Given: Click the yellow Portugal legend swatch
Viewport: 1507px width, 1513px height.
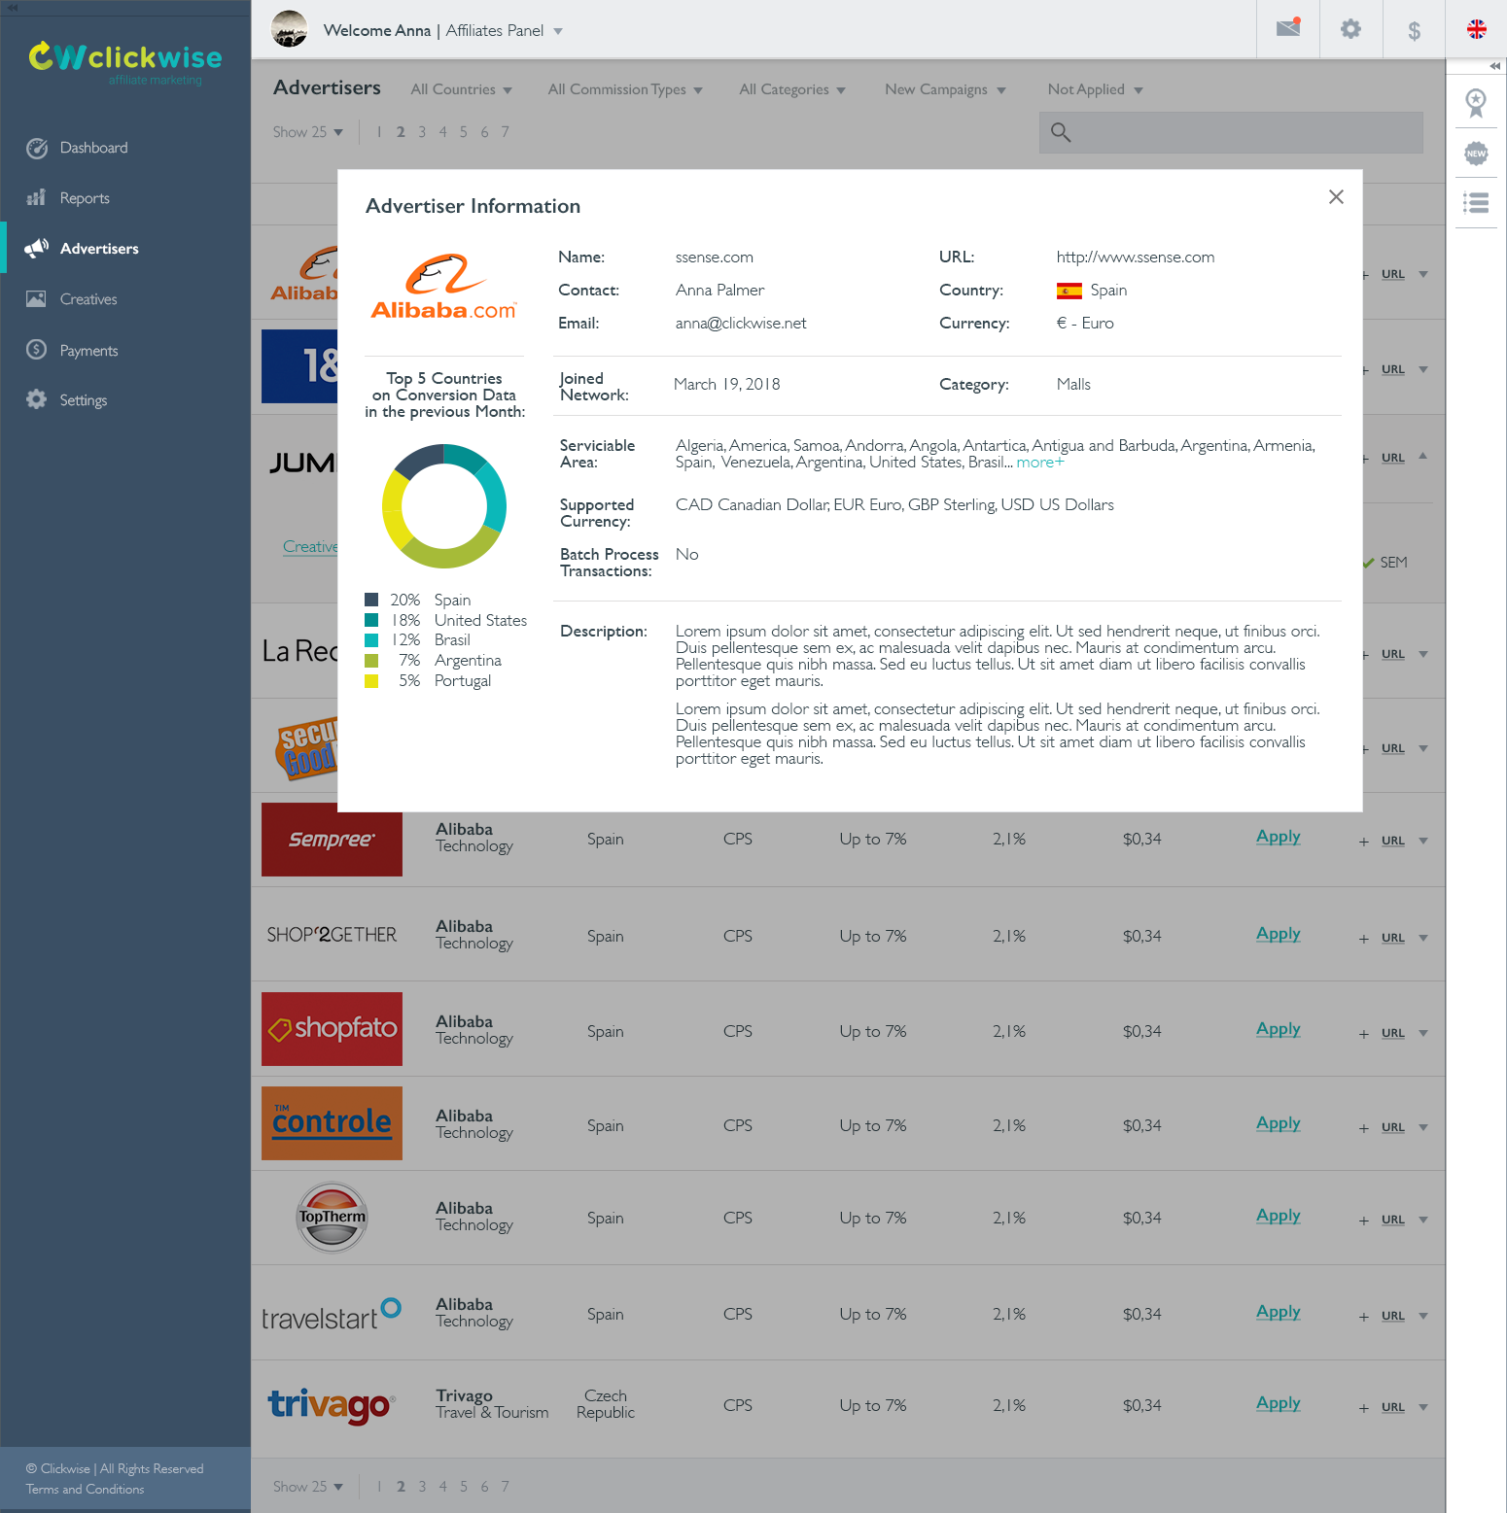Looking at the screenshot, I should [x=370, y=681].
